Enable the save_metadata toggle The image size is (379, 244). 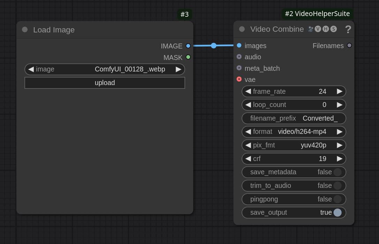pos(337,172)
